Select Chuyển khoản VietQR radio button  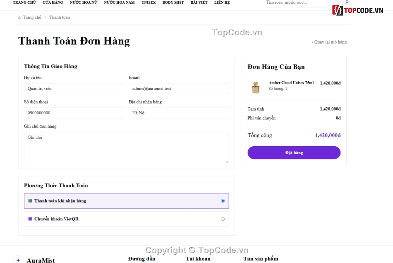223,219
